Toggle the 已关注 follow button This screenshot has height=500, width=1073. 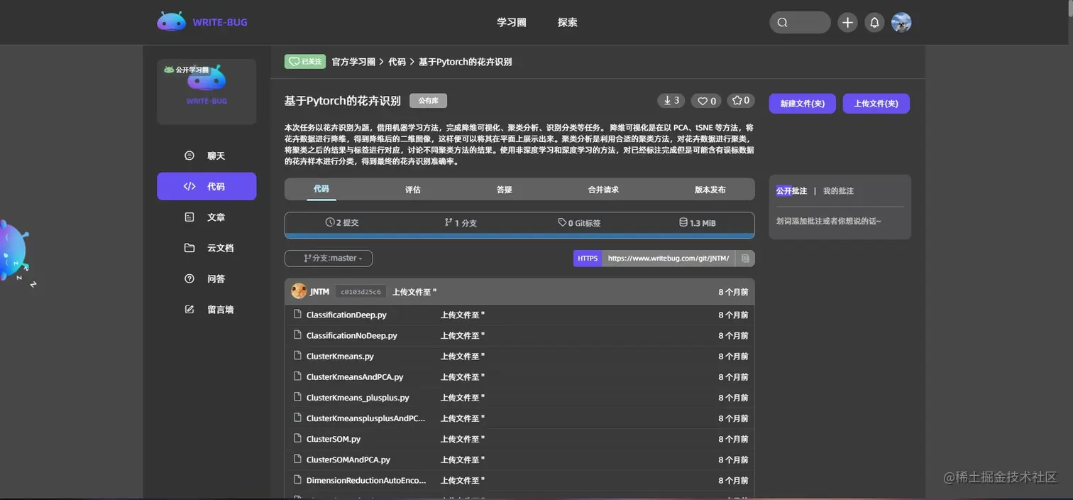coord(305,62)
